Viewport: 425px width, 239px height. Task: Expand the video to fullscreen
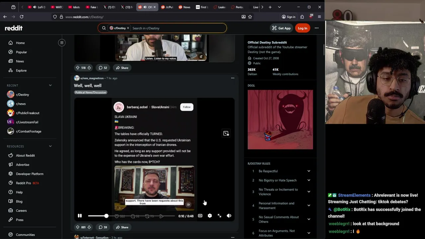219,216
